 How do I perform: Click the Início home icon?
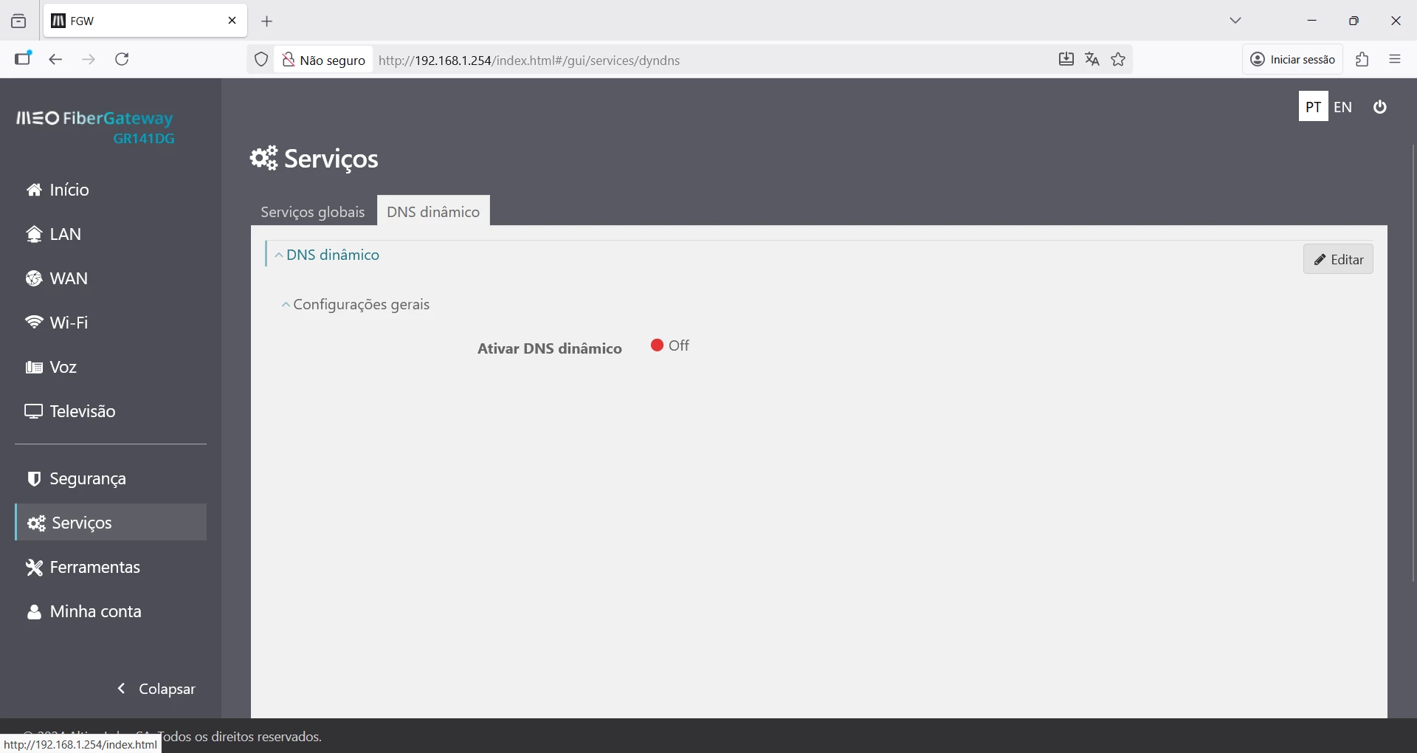click(34, 190)
